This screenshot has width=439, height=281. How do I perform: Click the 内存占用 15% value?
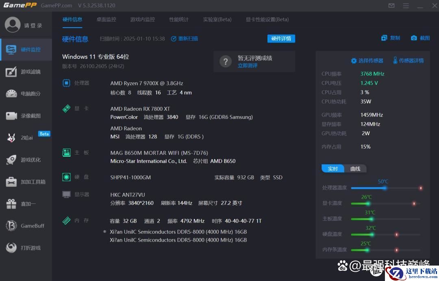click(365, 147)
